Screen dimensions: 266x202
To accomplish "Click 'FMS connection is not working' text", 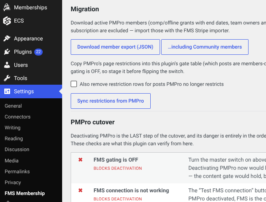I will click(131, 190).
